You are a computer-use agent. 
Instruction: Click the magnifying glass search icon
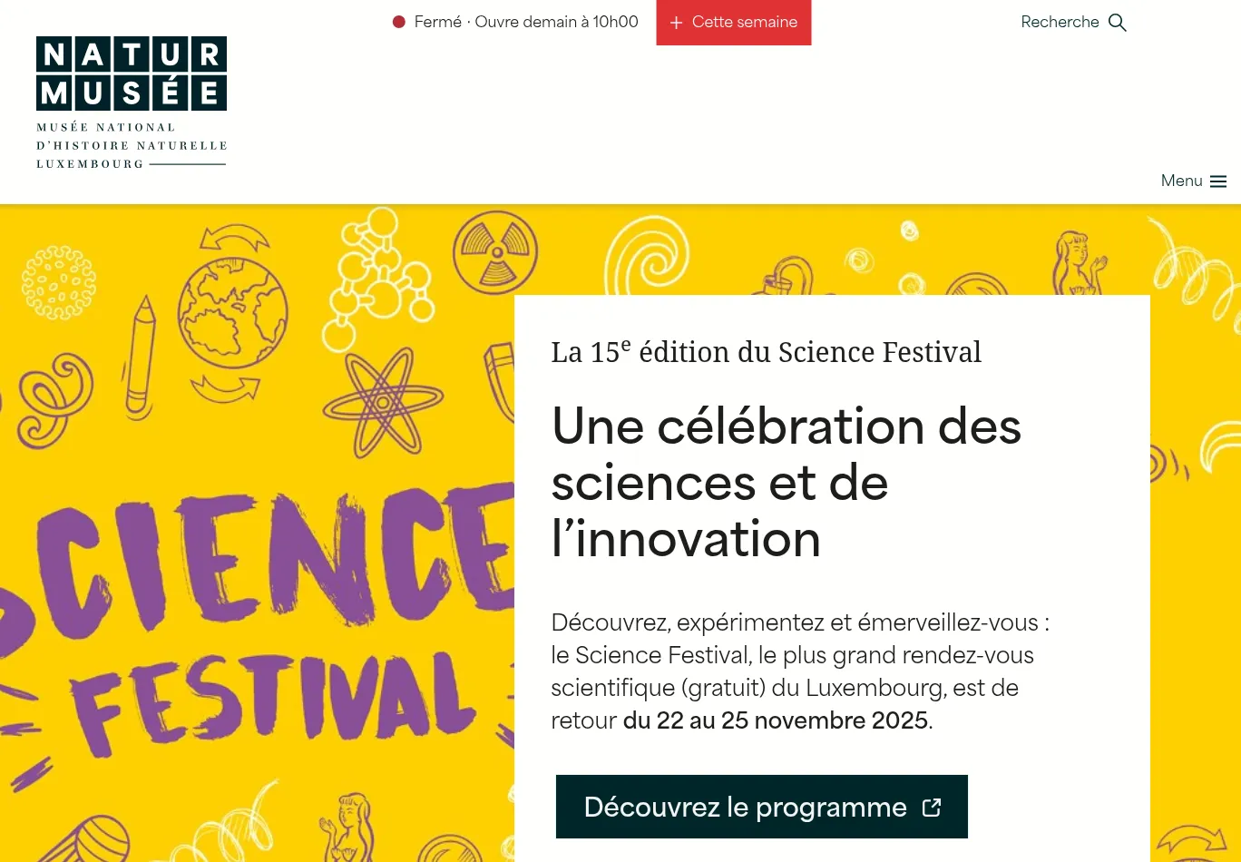click(1118, 23)
